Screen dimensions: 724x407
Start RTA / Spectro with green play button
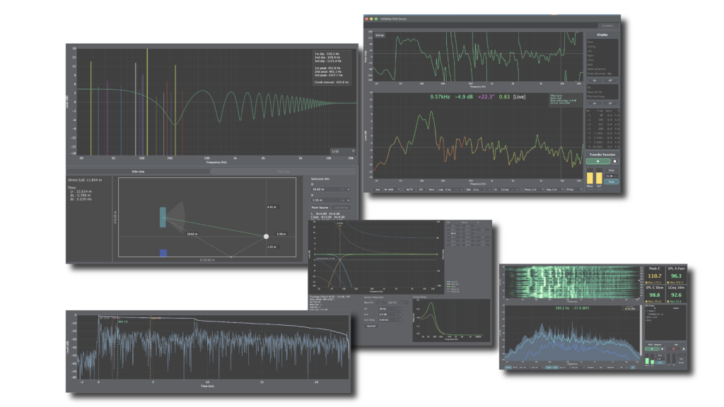[x=652, y=349]
